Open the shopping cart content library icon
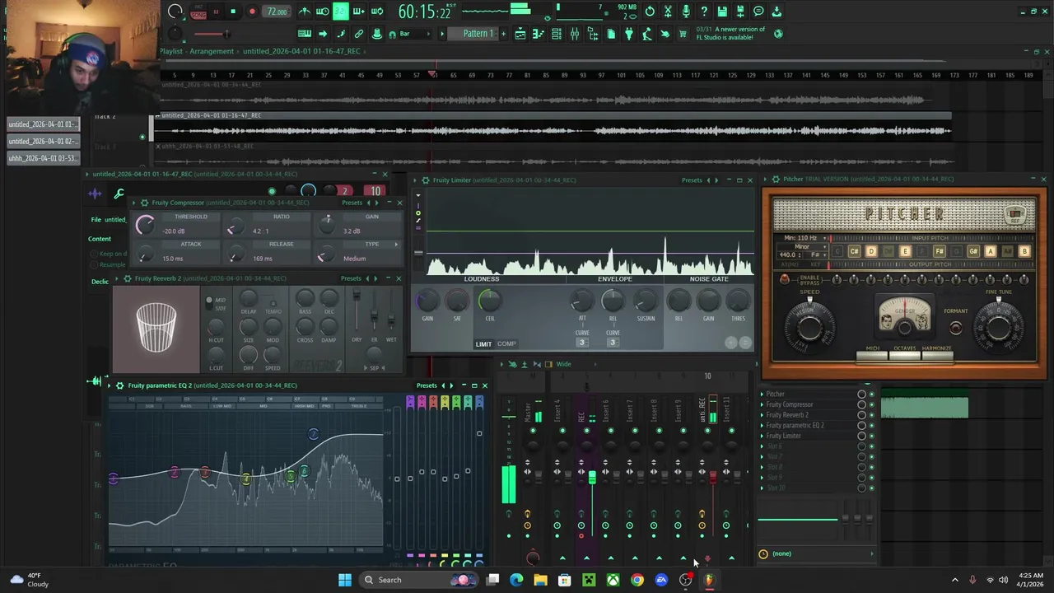Viewport: 1054px width, 593px height. 682,34
